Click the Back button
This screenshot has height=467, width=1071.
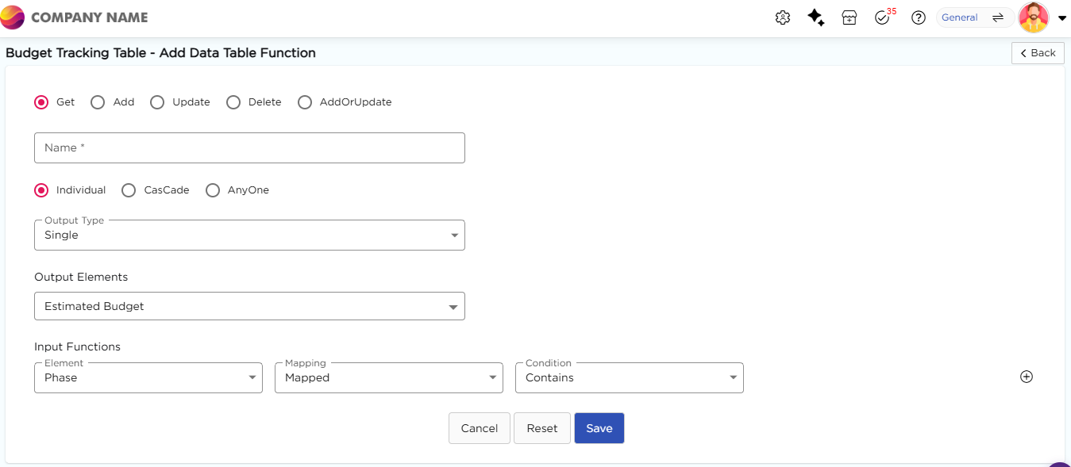pos(1038,53)
